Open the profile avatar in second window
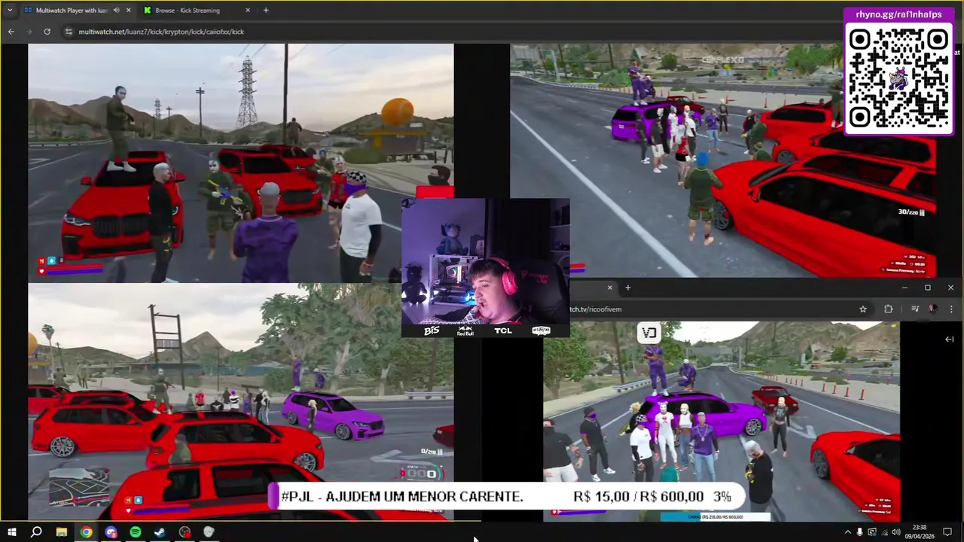Viewport: 964px width, 542px height. click(933, 309)
